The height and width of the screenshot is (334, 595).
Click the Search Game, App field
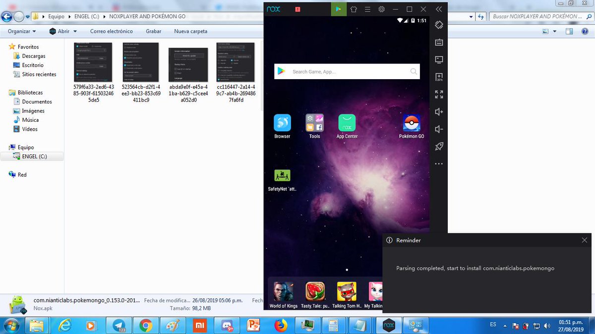pos(347,71)
